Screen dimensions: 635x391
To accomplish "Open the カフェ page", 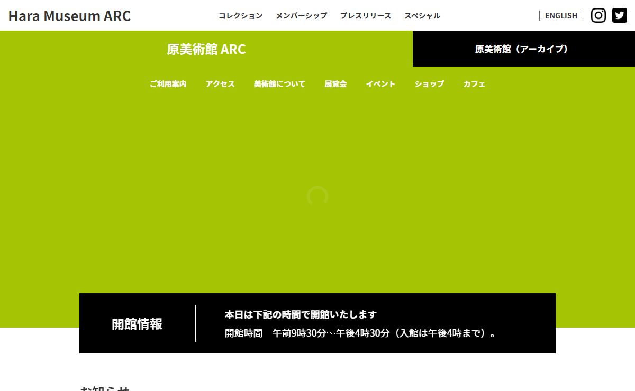I will 474,84.
